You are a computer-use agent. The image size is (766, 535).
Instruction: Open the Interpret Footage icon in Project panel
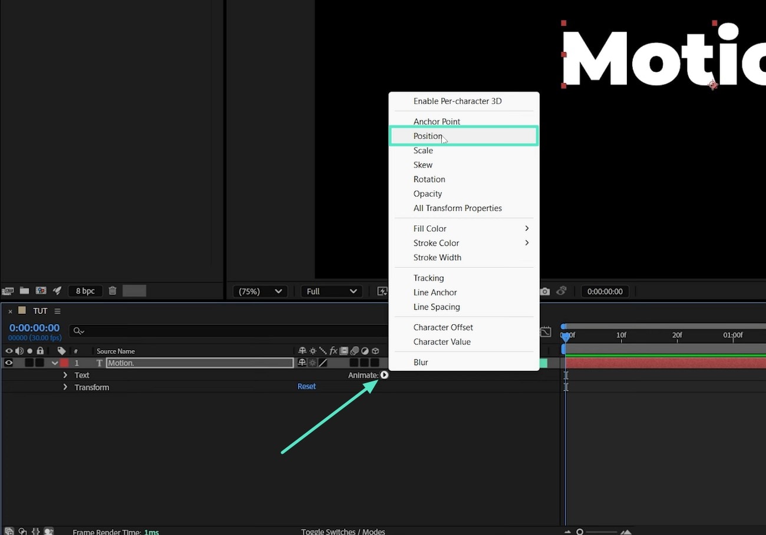[8, 291]
